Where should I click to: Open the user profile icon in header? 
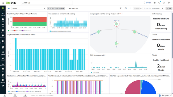coord(169,3)
